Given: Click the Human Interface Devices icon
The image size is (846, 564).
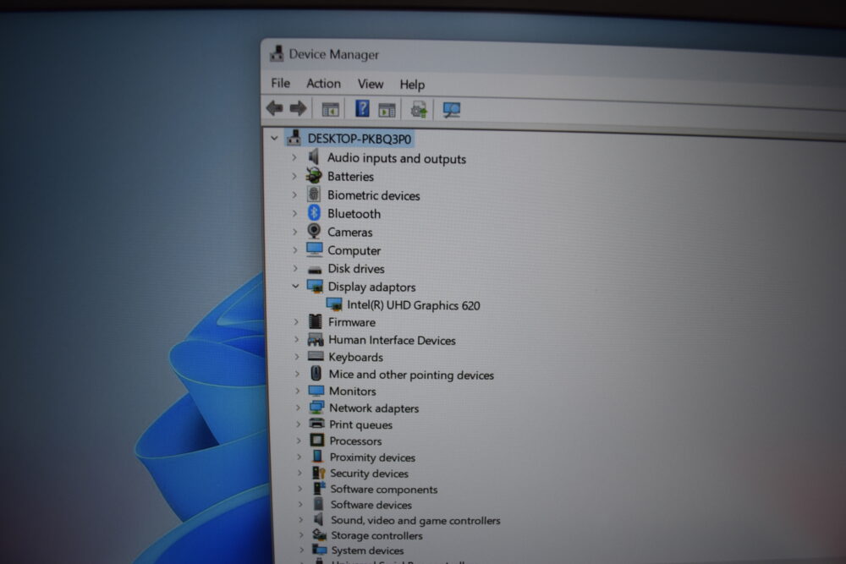Looking at the screenshot, I should 315,339.
